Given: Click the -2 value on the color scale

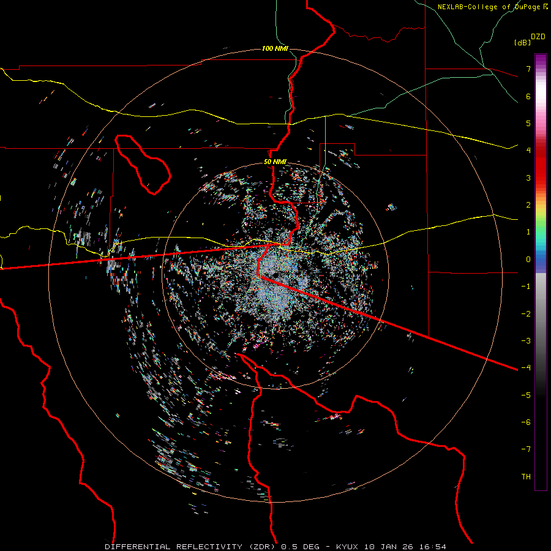Looking at the screenshot, I should click(526, 313).
